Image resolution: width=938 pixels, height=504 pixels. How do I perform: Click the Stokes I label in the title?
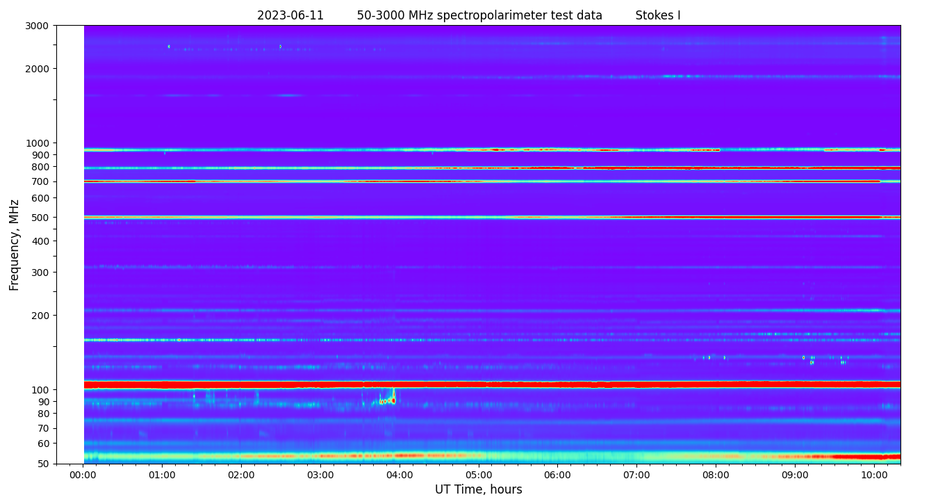tap(657, 15)
